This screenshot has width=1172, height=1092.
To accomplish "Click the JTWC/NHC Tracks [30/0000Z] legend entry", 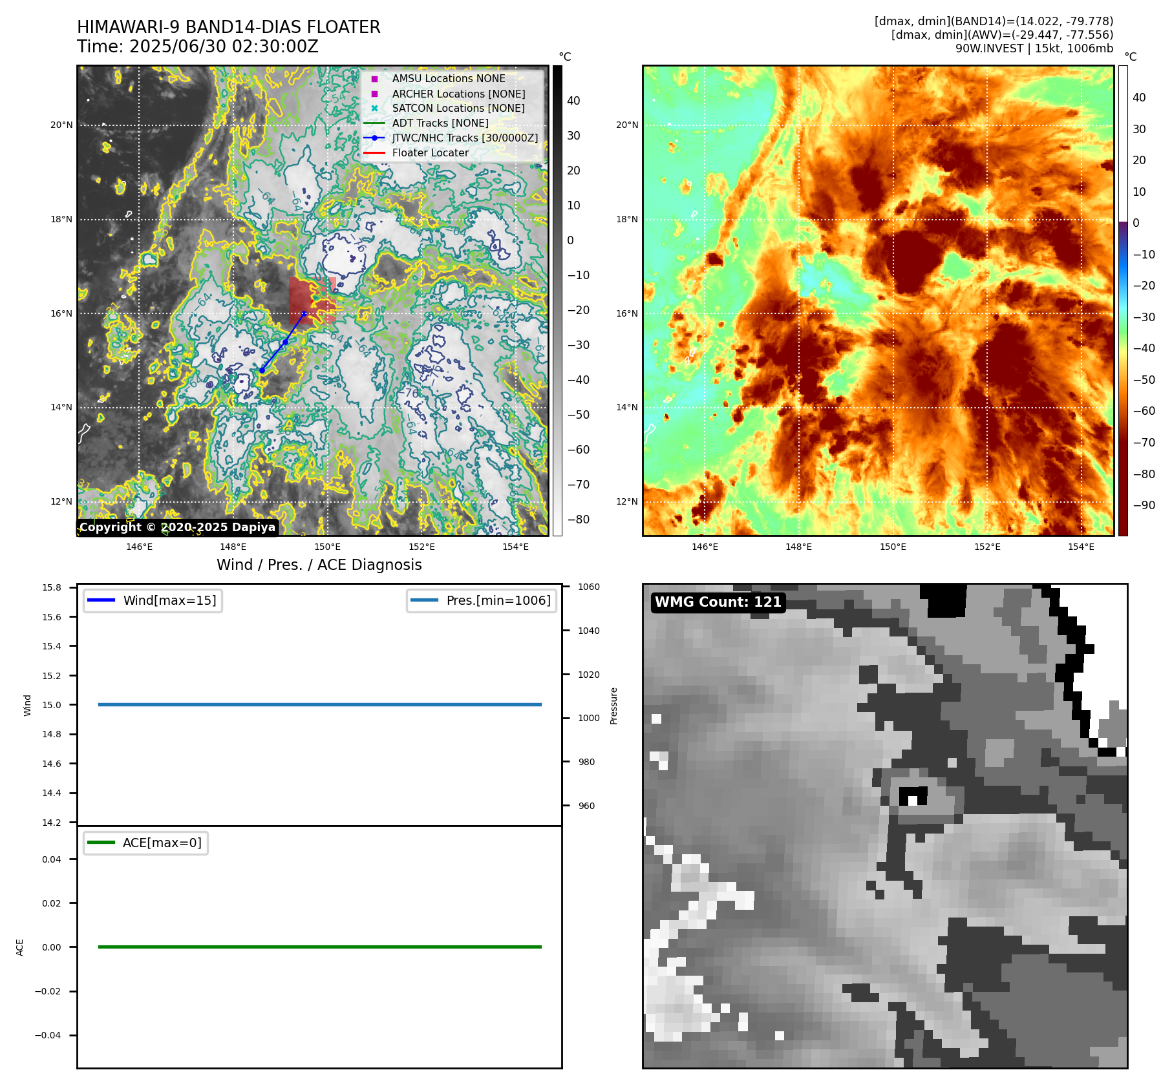I will point(451,138).
